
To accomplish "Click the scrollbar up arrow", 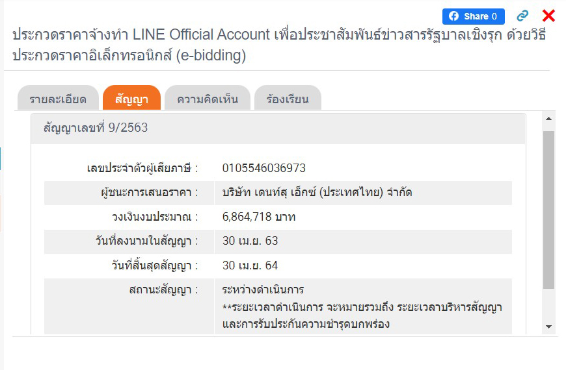I will pyautogui.click(x=548, y=119).
